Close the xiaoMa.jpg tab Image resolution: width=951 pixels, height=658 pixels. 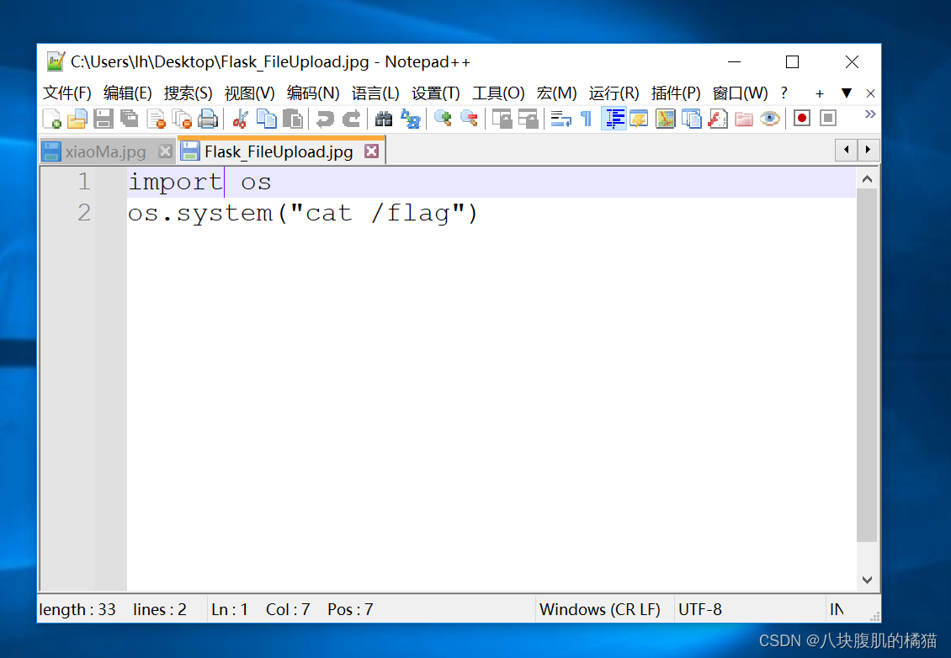click(165, 151)
